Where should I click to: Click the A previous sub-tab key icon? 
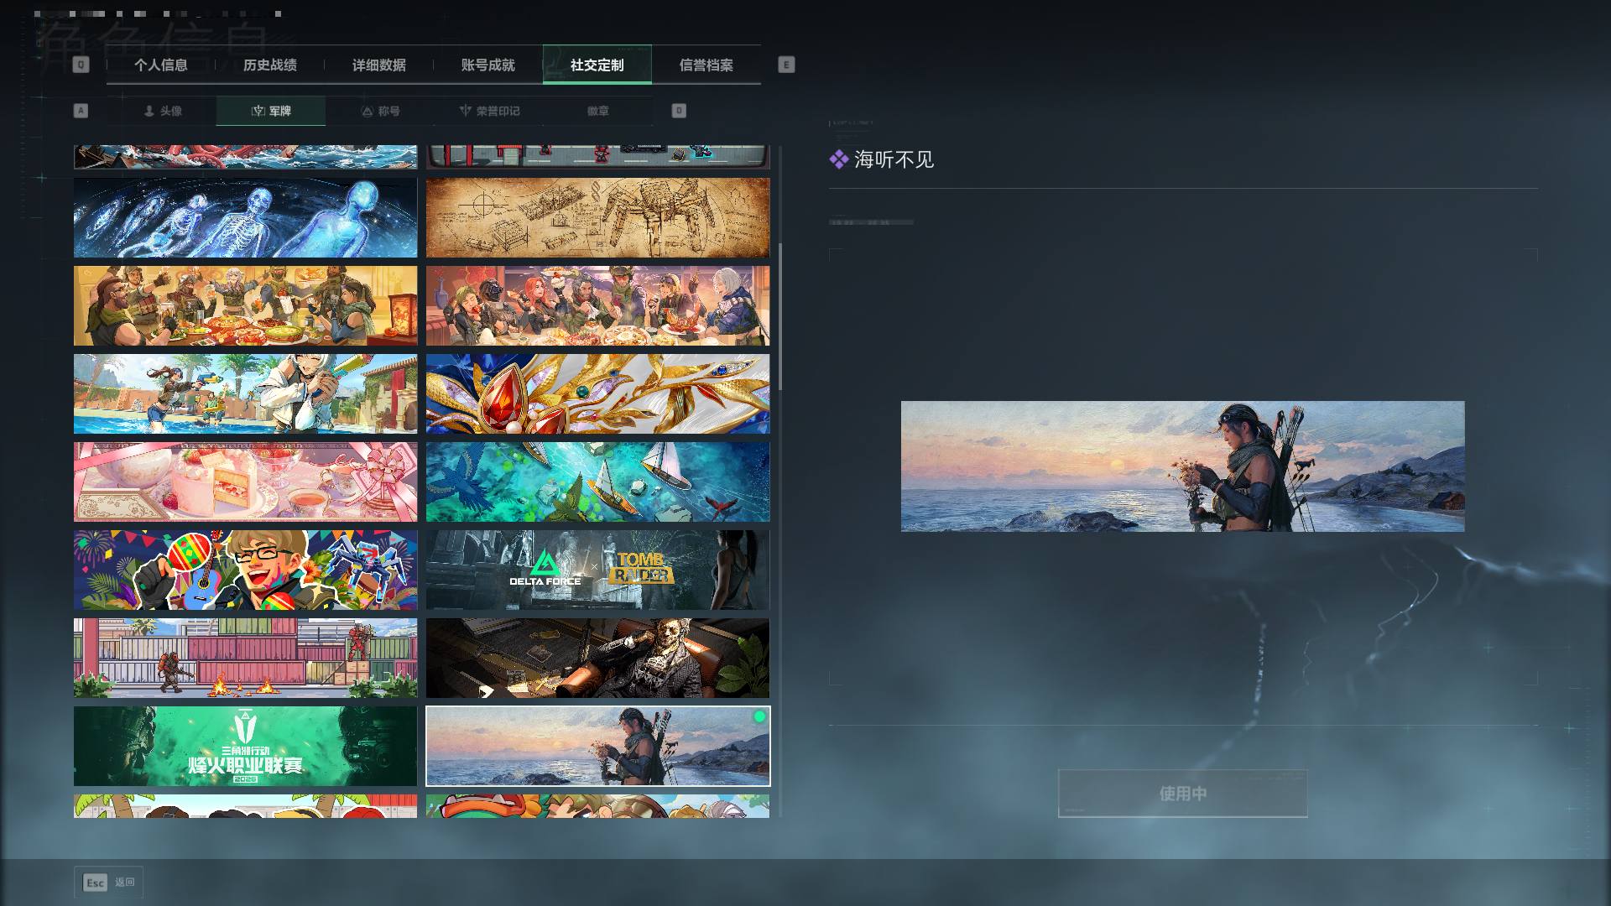81,111
